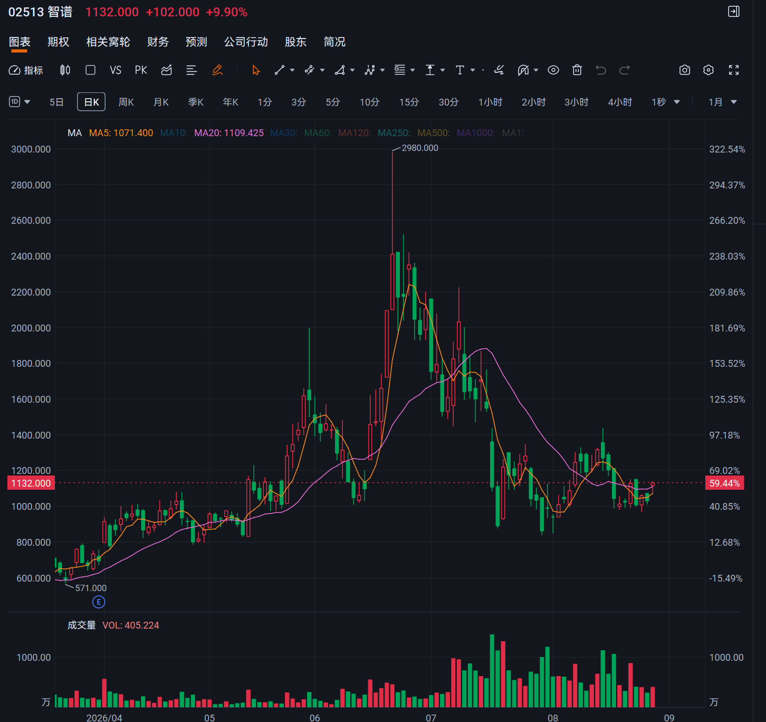Select the orange highlighter drawing tool
This screenshot has width=766, height=722.
[217, 70]
